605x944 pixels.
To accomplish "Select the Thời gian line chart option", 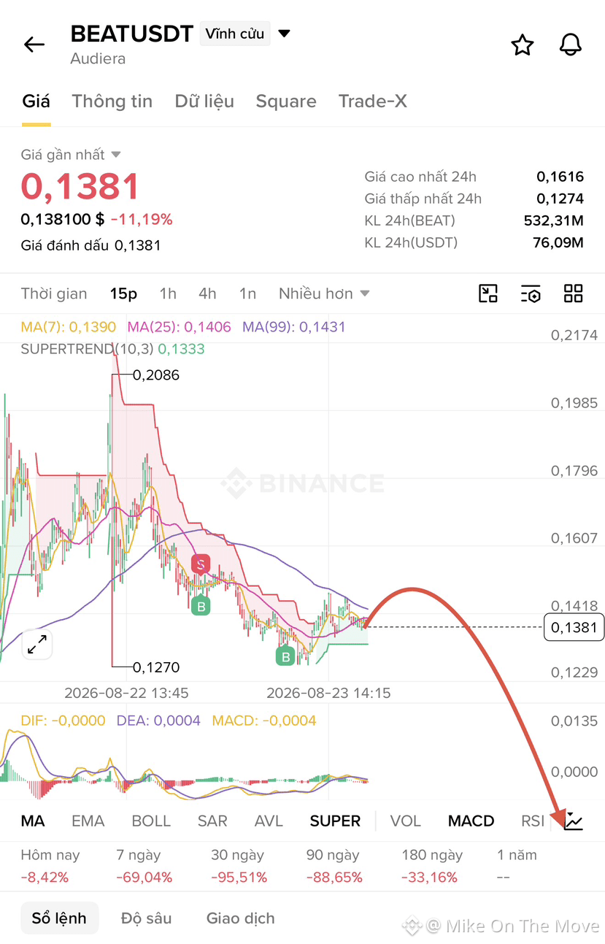I will coord(54,293).
